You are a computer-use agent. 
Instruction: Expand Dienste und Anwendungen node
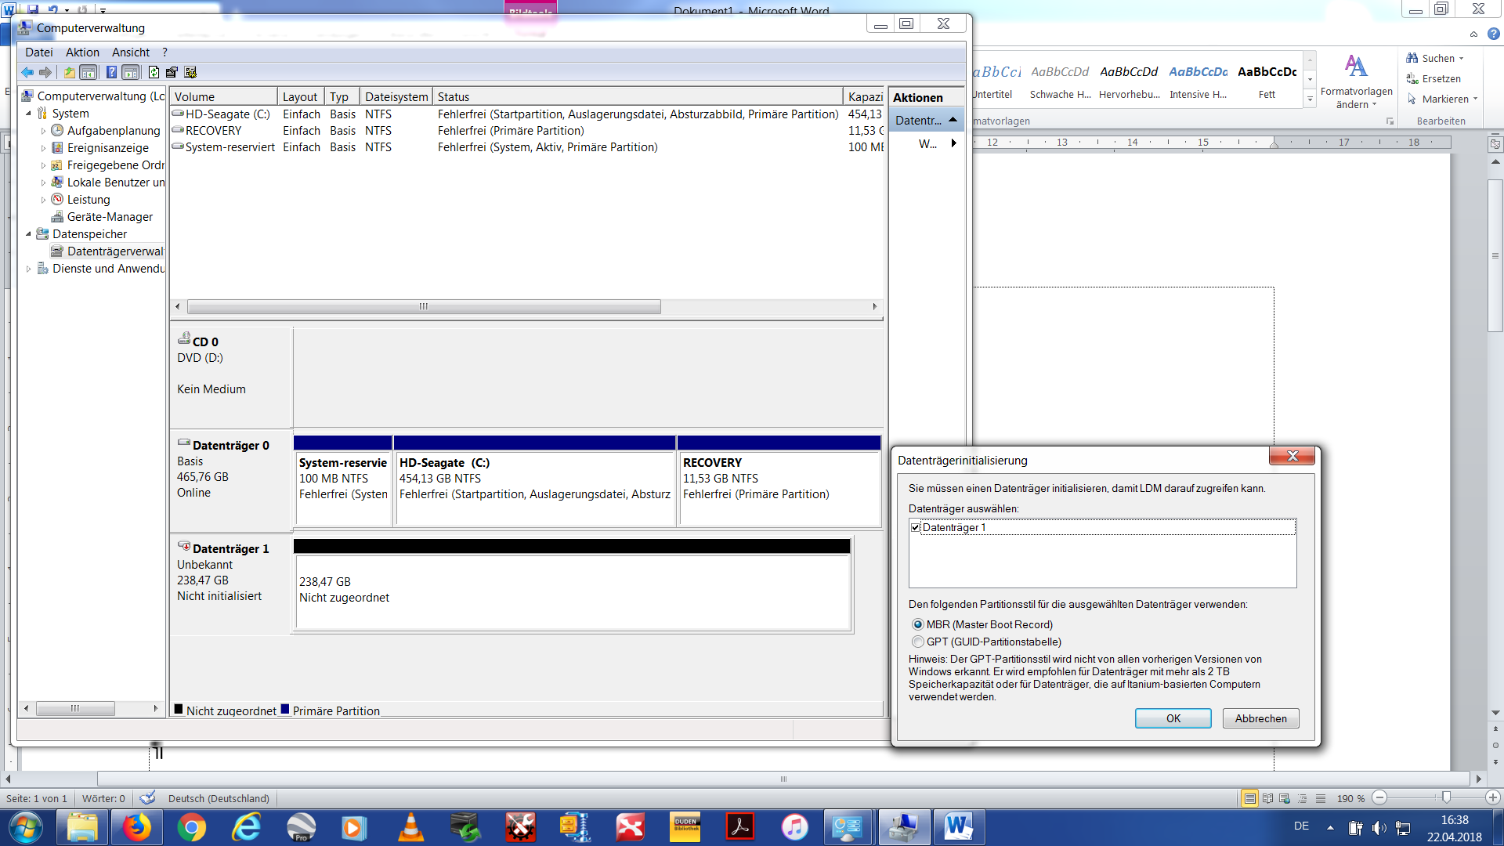click(x=29, y=269)
